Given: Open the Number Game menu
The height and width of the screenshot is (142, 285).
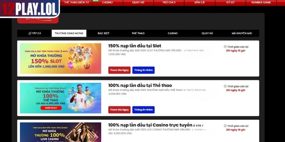Looking at the screenshot, I should point(261,2).
